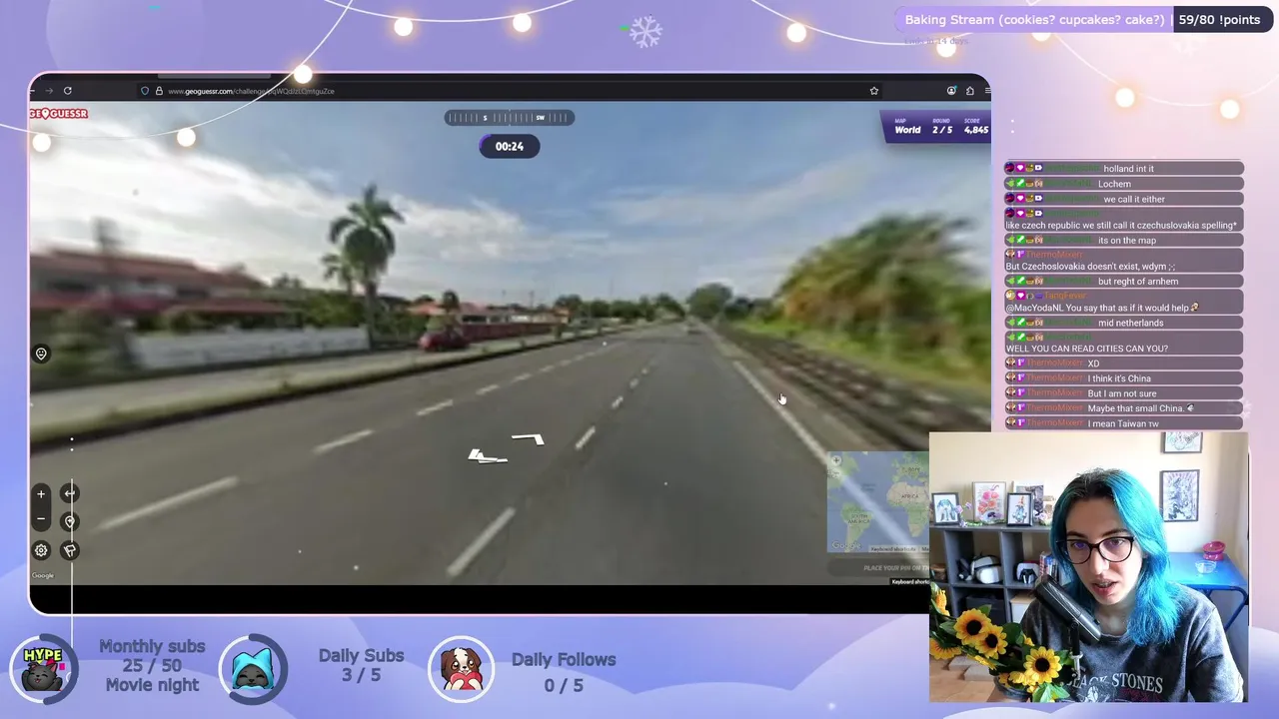1279x719 pixels.
Task: Click the GeoGuessr logo
Action: click(59, 114)
